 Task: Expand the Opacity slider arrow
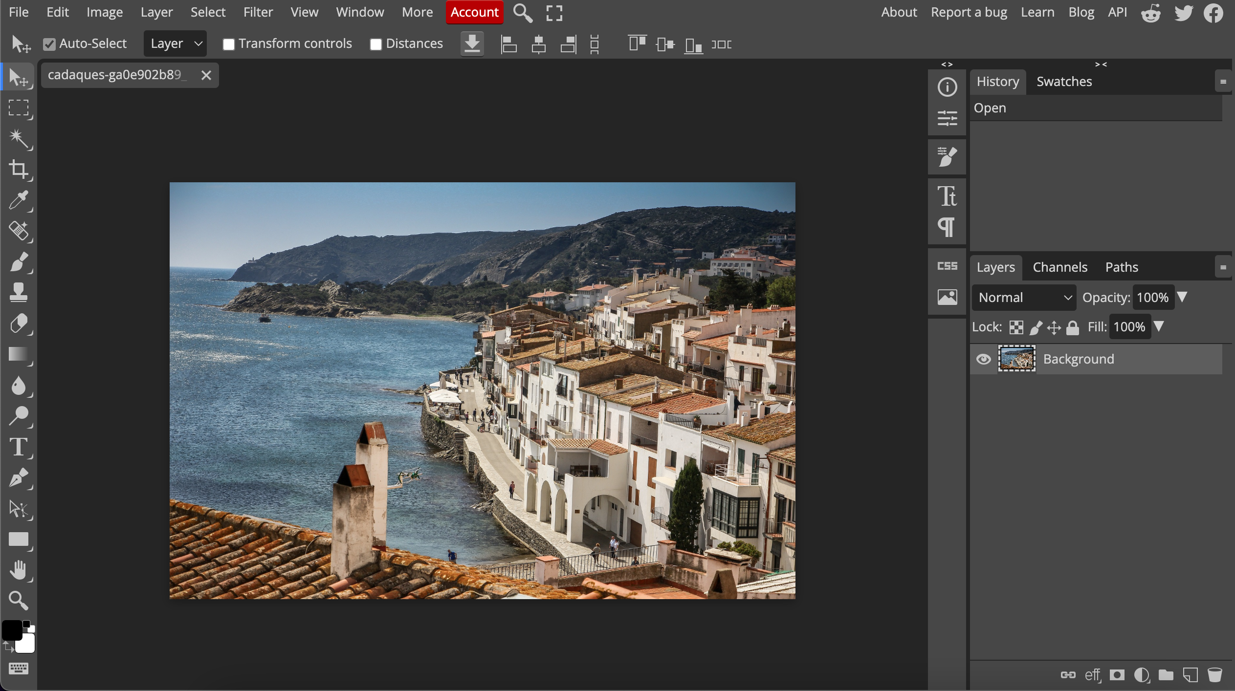(x=1182, y=297)
